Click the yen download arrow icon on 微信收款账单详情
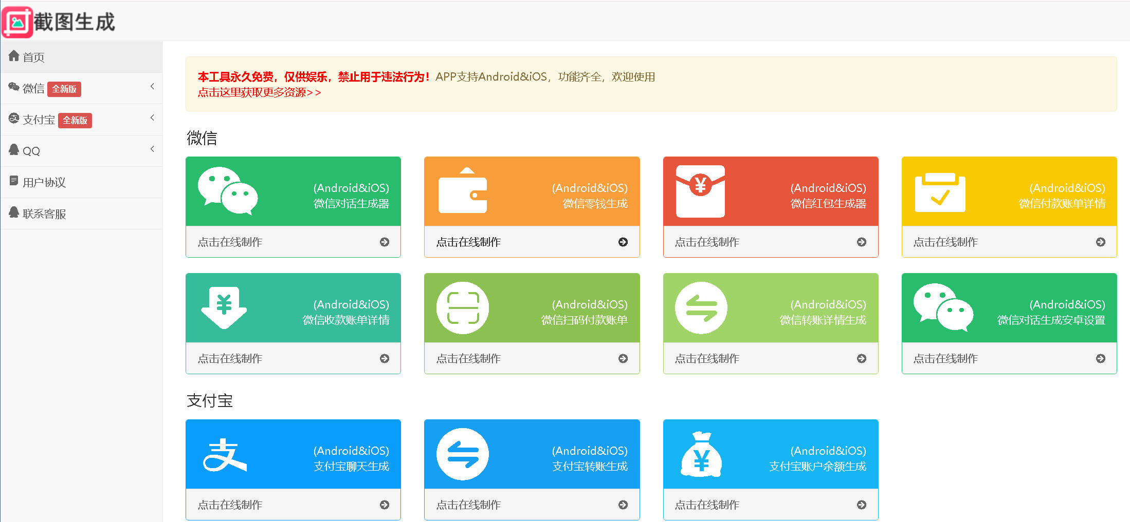The width and height of the screenshot is (1130, 522). pyautogui.click(x=224, y=307)
